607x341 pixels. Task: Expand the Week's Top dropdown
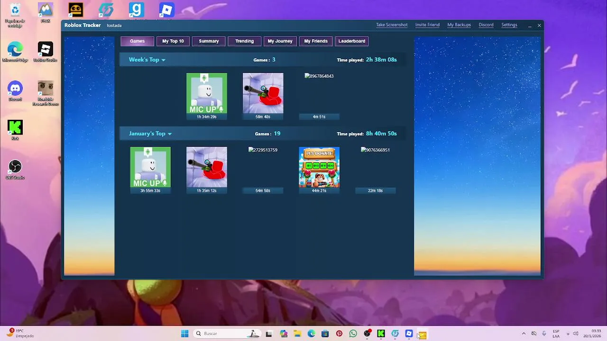click(147, 60)
